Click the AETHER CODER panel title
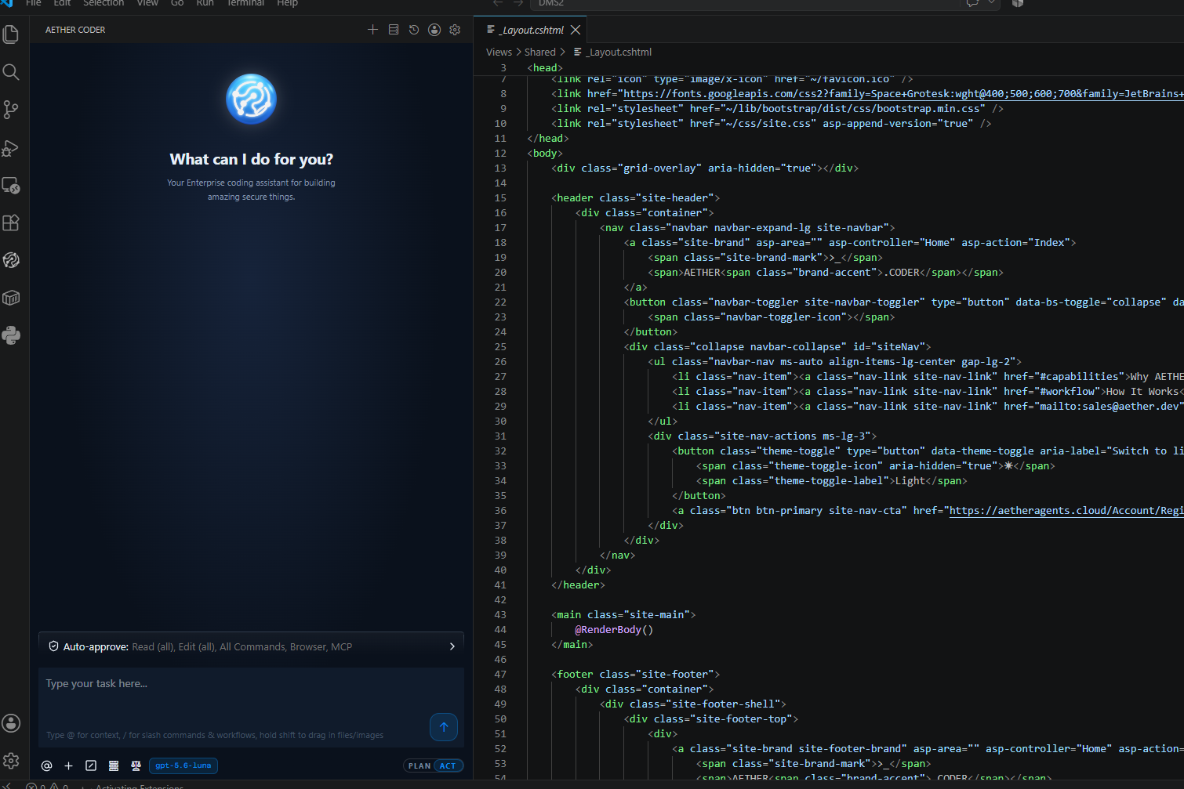This screenshot has width=1184, height=789. click(x=75, y=30)
